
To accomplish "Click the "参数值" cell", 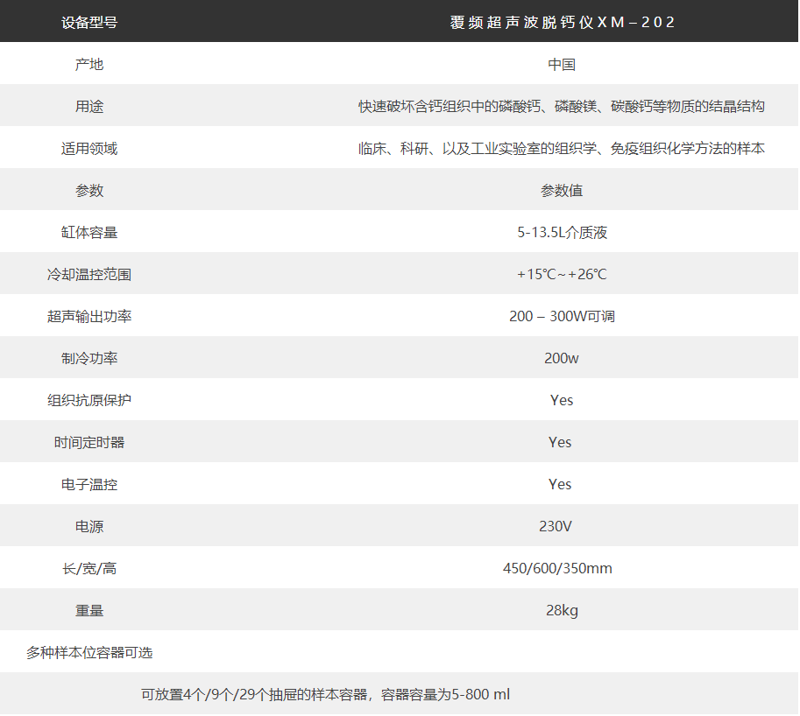I will click(x=562, y=191).
